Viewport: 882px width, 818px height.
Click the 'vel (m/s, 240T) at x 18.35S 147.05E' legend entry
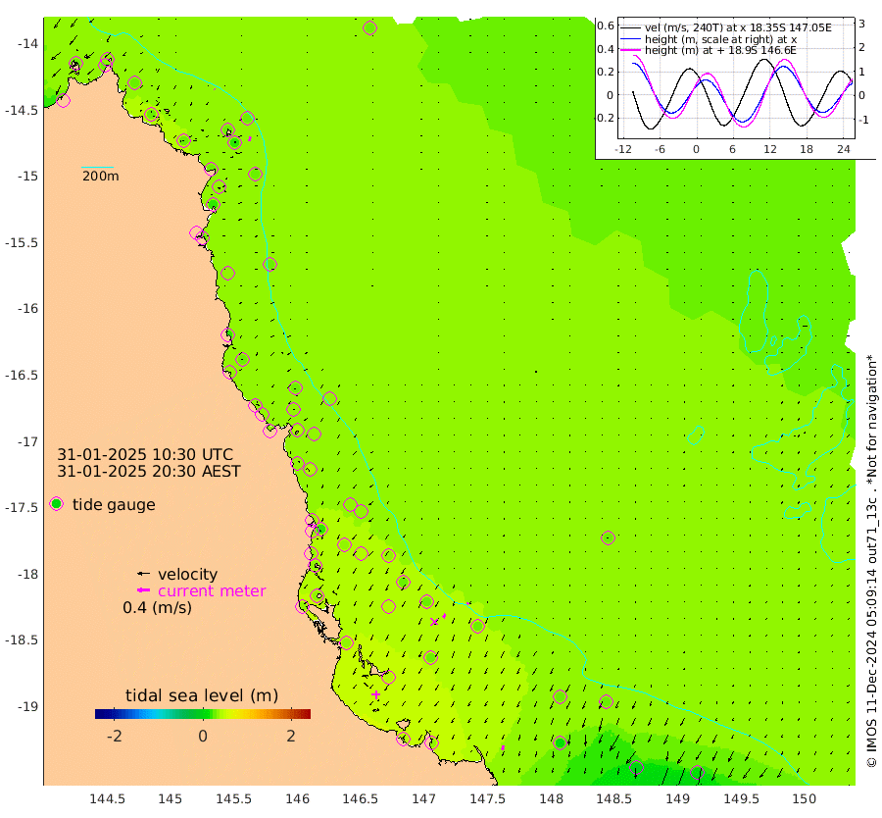click(738, 27)
